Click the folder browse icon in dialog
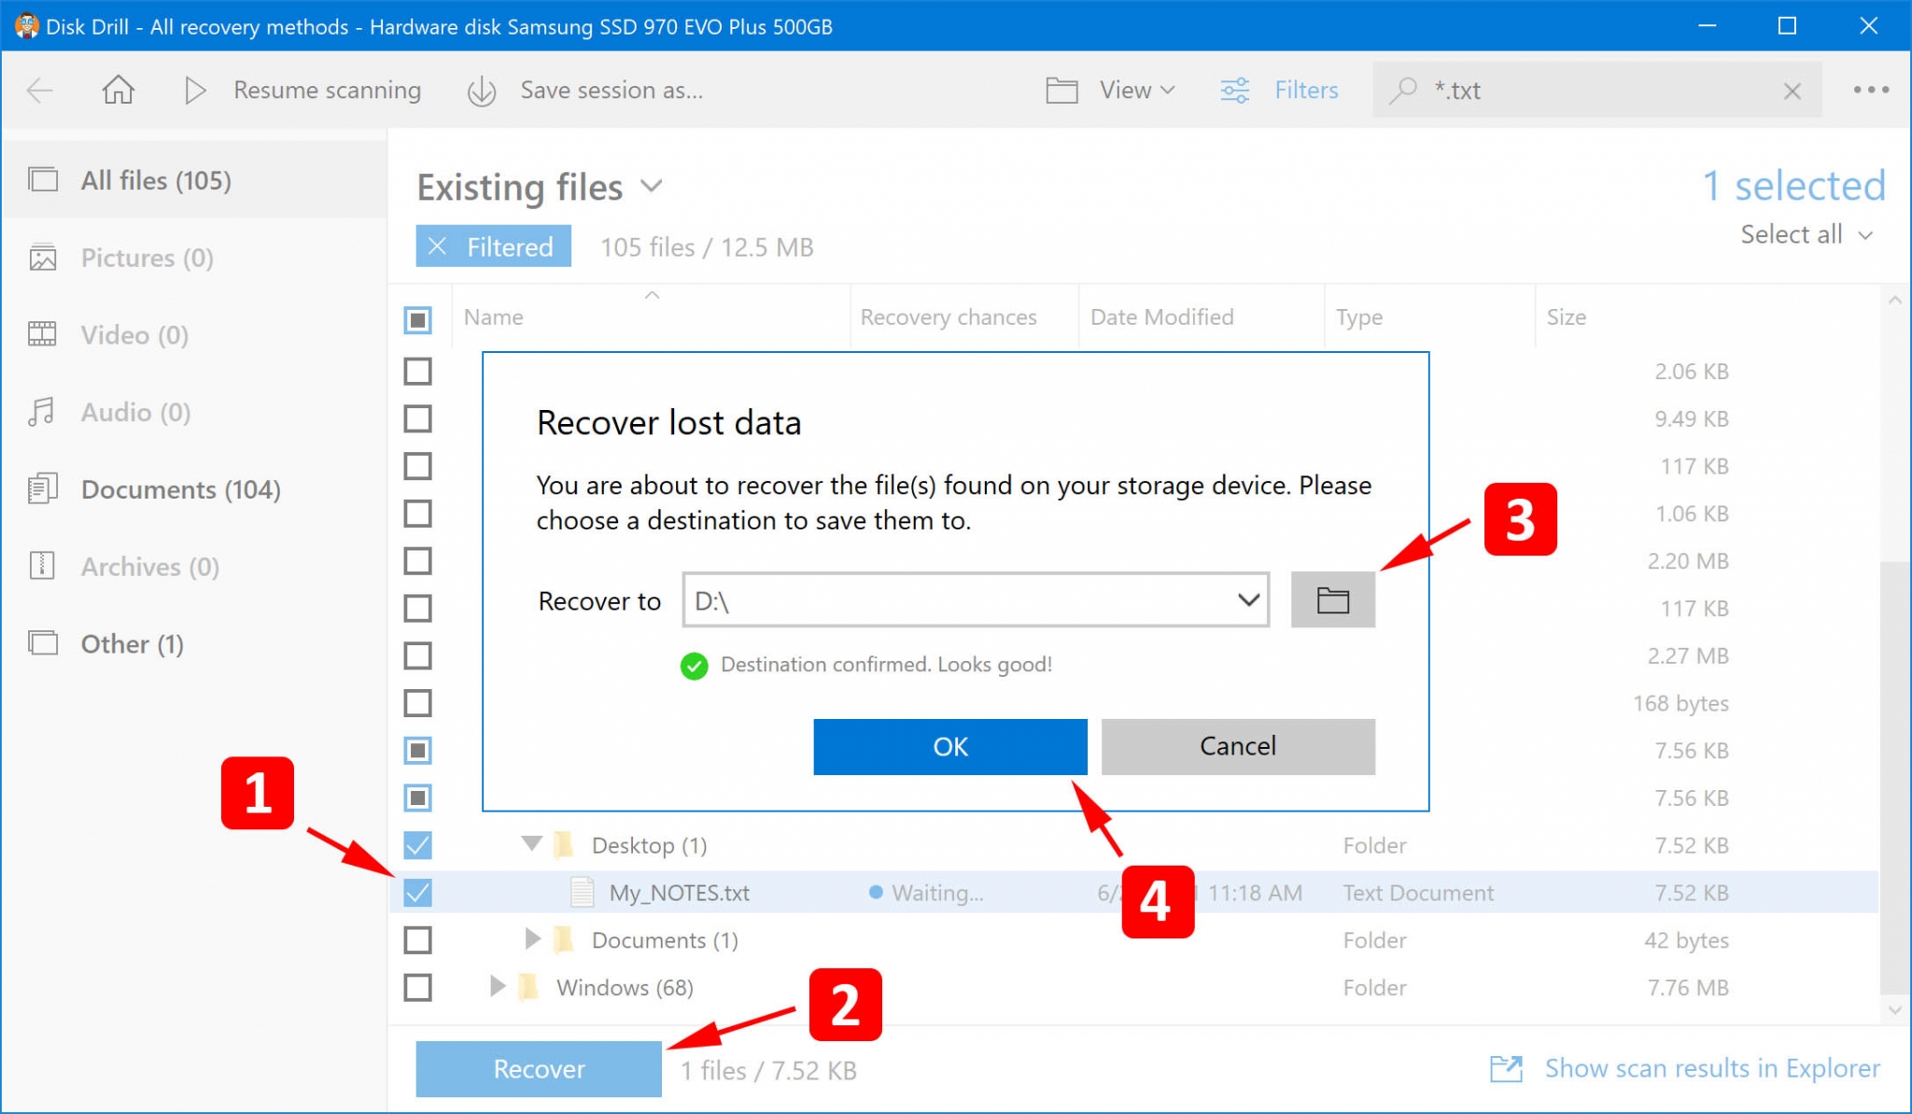 pos(1331,600)
